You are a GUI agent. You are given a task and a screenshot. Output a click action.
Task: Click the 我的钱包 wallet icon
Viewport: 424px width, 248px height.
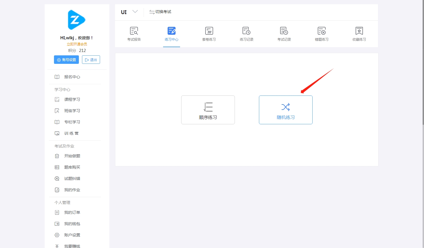(x=57, y=224)
